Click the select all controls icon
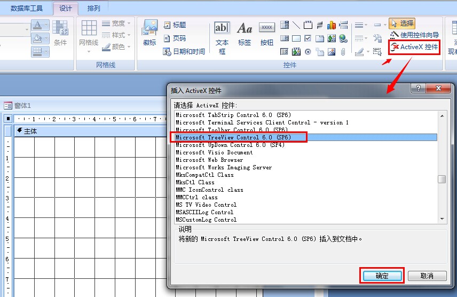The height and width of the screenshot is (297, 457). pyautogui.click(x=377, y=52)
